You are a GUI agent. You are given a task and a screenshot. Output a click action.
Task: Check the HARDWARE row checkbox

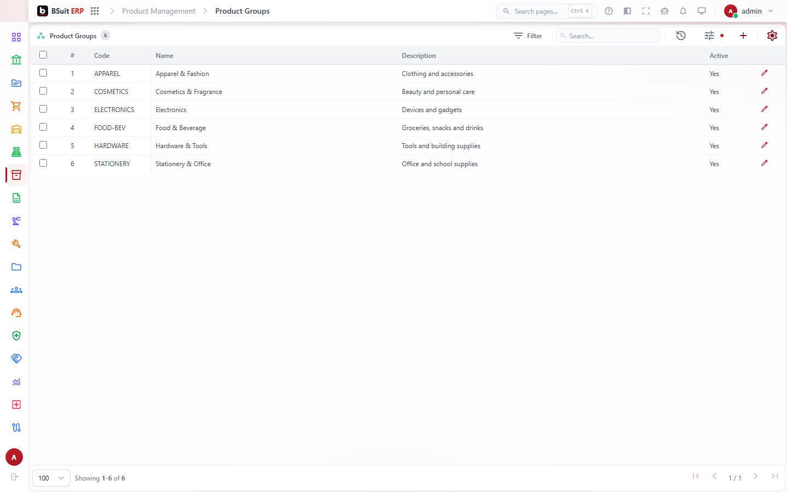click(x=43, y=145)
